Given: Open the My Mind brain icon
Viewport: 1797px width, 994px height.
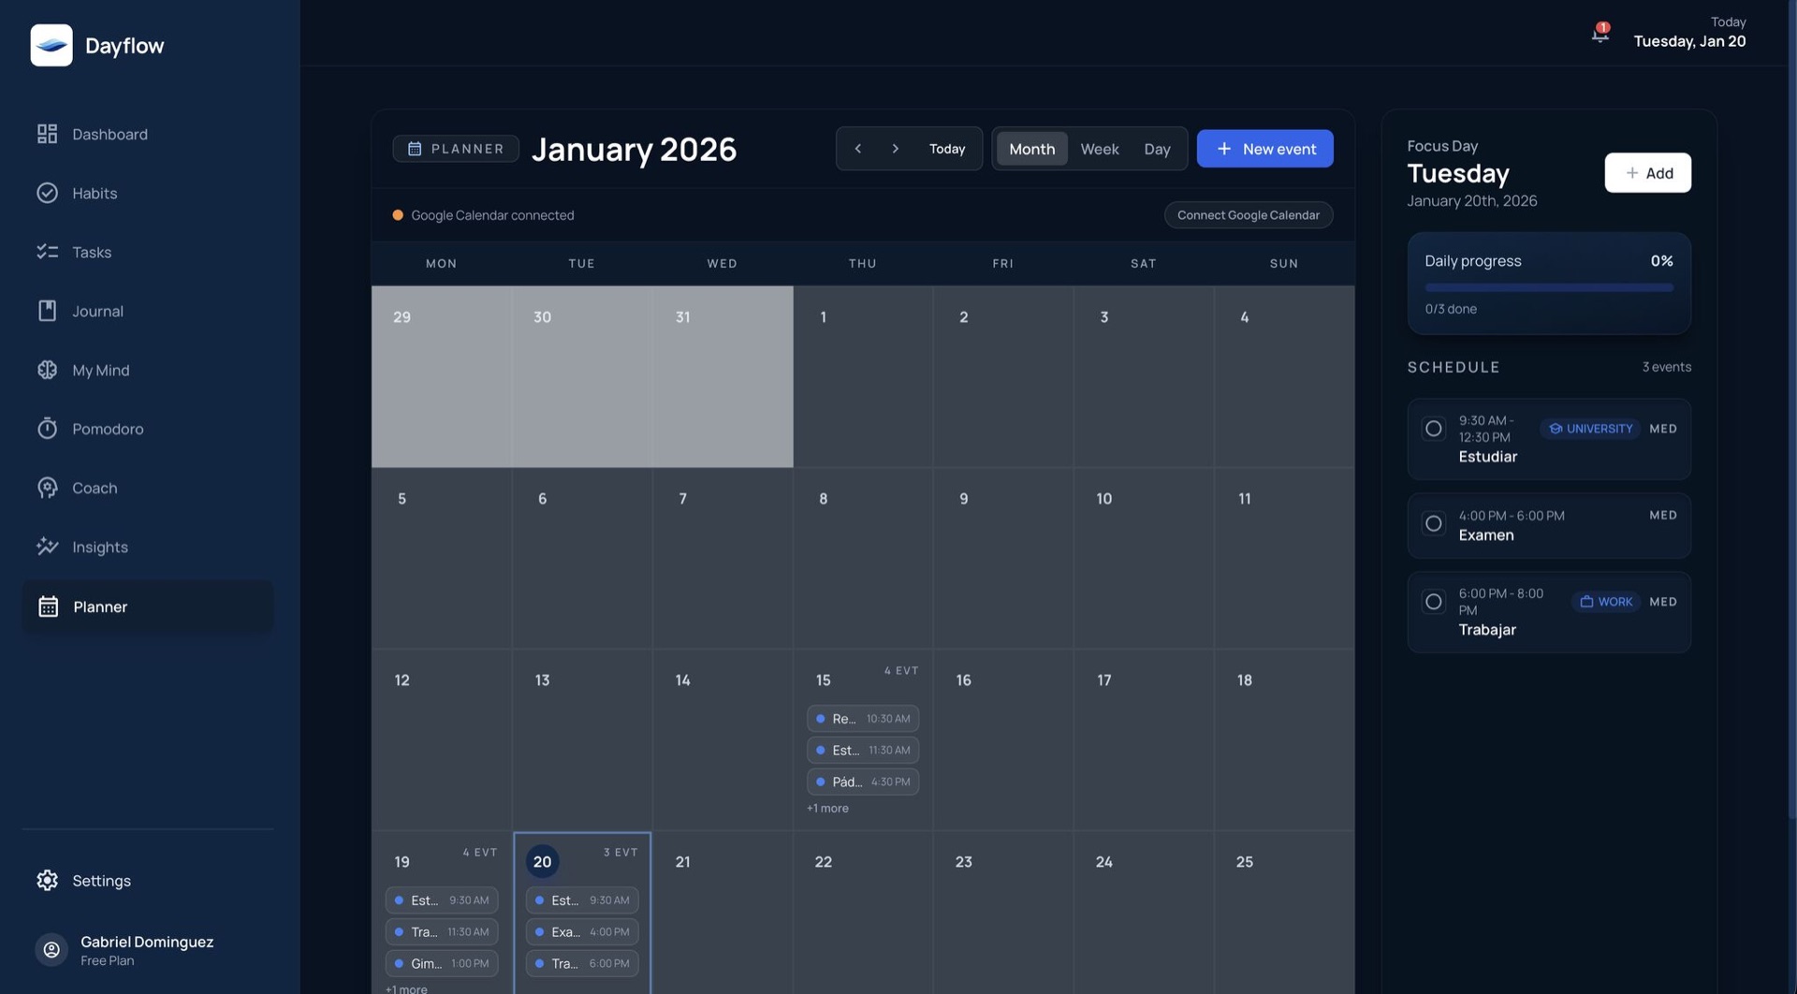Looking at the screenshot, I should click(47, 370).
